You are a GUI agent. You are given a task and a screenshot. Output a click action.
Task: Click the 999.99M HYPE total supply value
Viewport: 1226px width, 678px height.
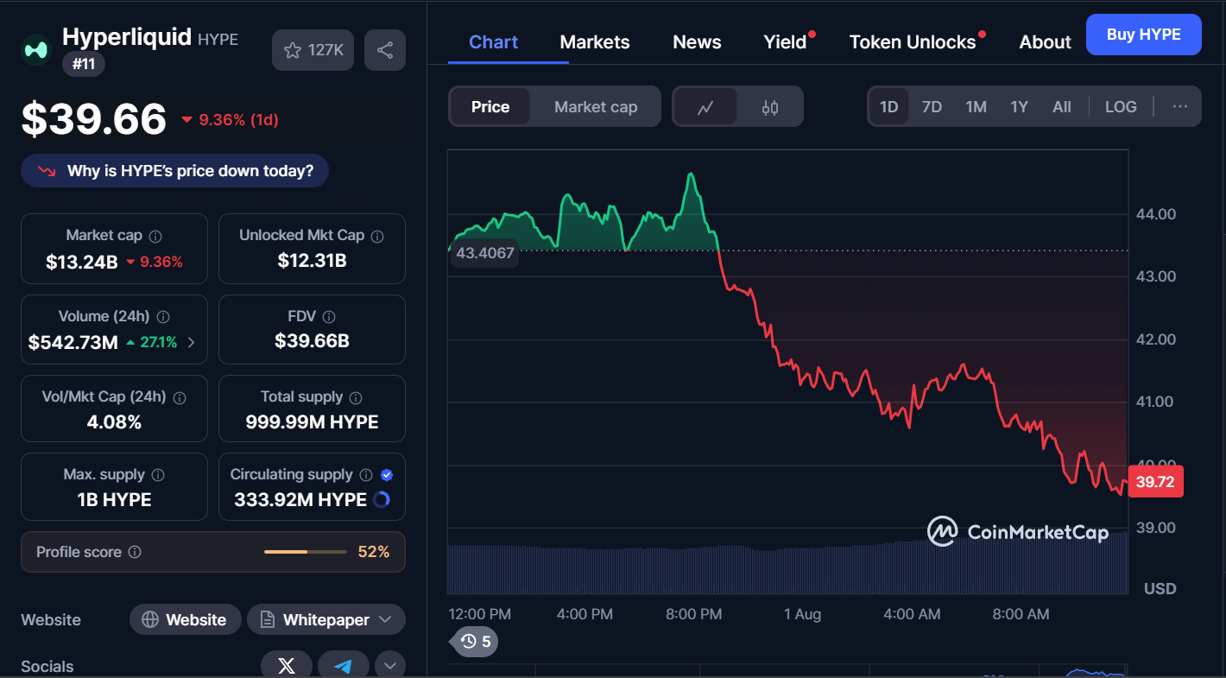[x=313, y=422]
